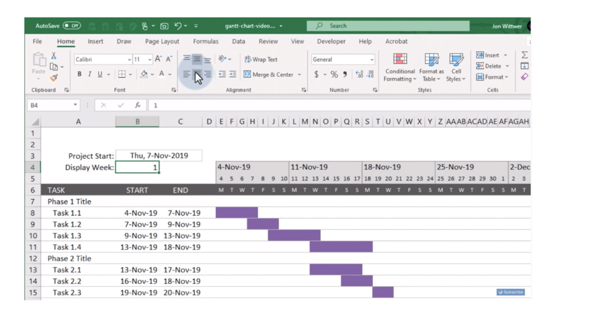
Task: Switch to the Page Layout tab
Action: pos(162,41)
